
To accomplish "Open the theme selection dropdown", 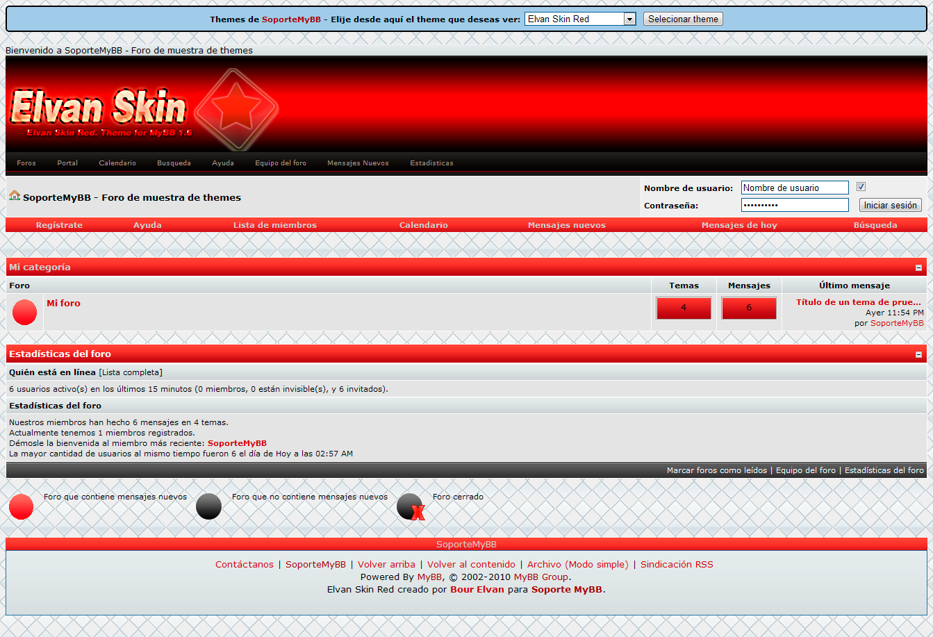I will [580, 19].
